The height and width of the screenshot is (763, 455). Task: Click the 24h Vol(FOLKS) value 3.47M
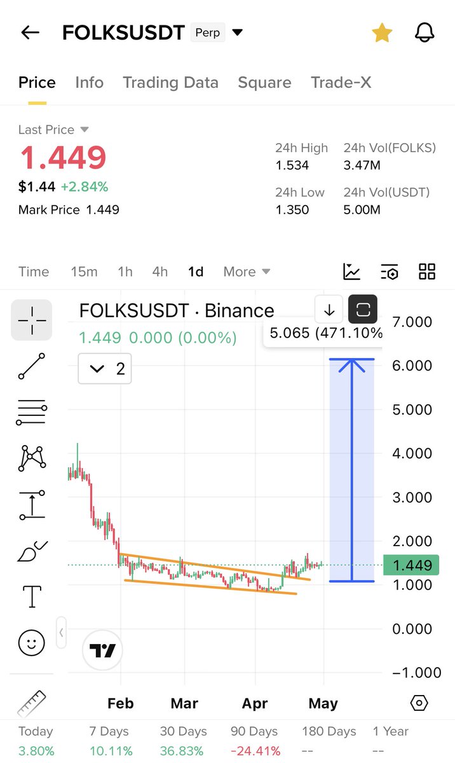tap(362, 166)
